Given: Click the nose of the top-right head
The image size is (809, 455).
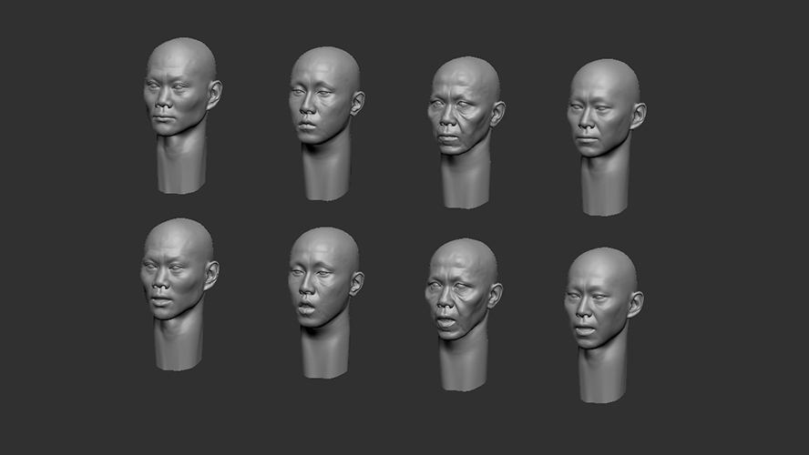Looking at the screenshot, I should click(585, 122).
